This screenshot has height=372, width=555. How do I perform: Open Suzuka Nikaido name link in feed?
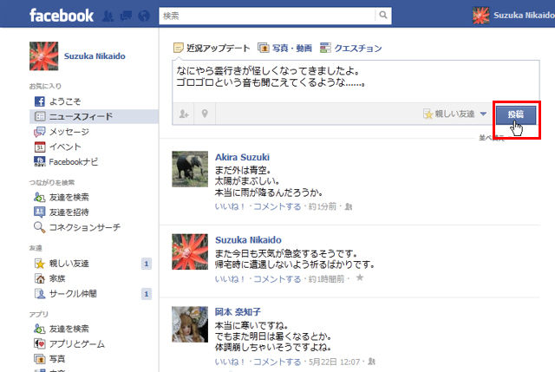248,240
